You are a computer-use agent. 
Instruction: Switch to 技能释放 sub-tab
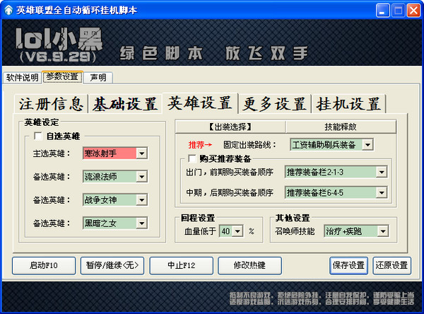pos(341,127)
